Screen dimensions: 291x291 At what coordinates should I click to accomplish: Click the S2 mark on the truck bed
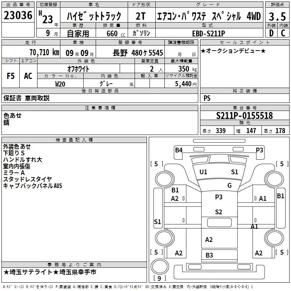click(219, 212)
